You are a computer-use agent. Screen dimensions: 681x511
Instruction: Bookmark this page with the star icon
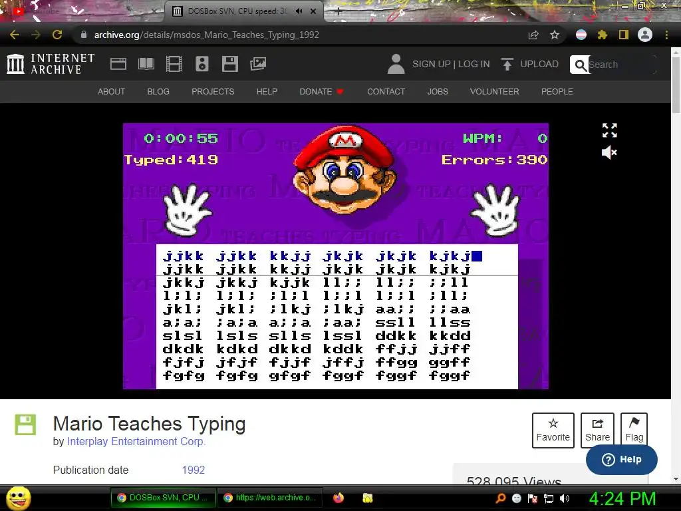click(555, 35)
